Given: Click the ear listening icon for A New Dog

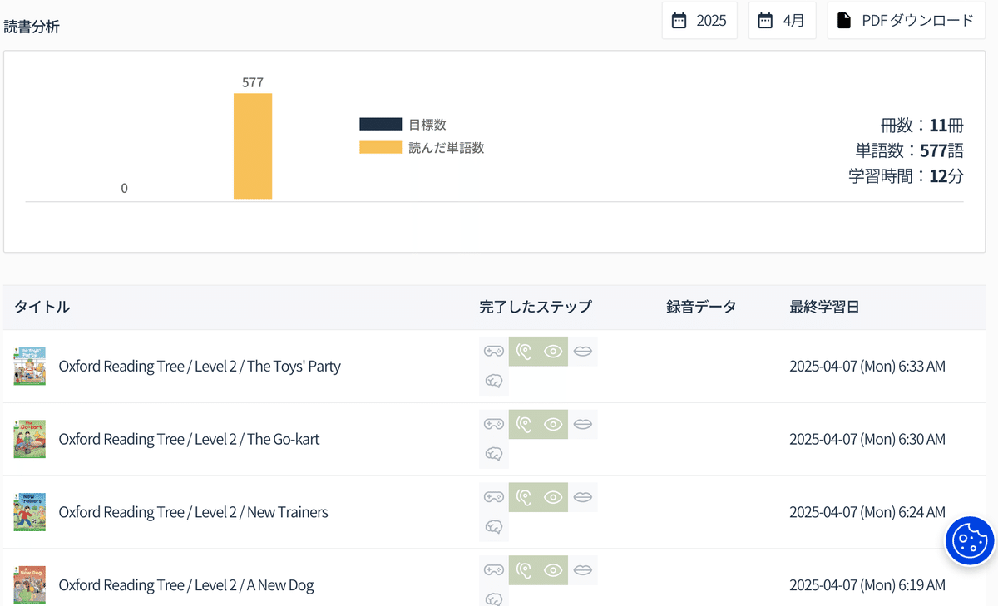Looking at the screenshot, I should coord(524,570).
